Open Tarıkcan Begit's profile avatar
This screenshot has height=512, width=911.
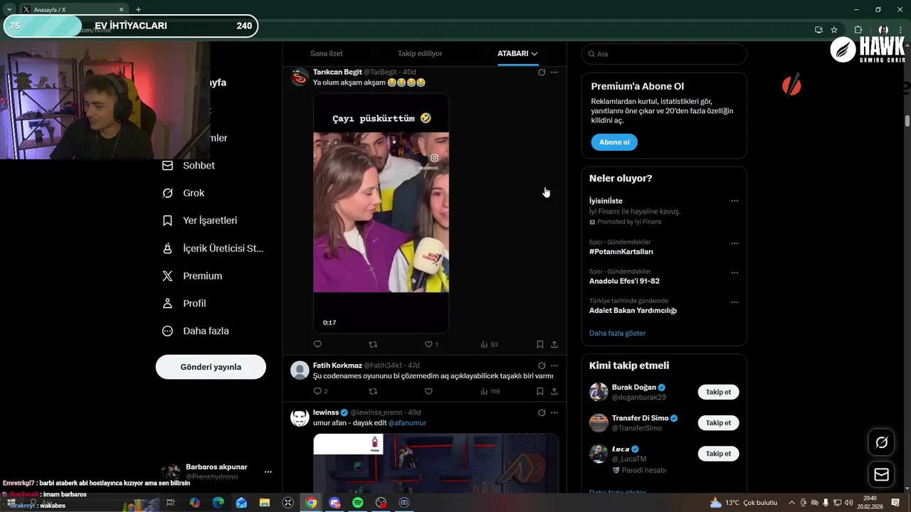tap(300, 77)
